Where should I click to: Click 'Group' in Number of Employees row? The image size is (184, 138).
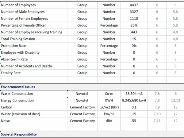pos(82,5)
